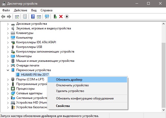Click the Контроллеры IDE ATA/ATAPI icon
Viewport: 166px width, 118px height.
click(13, 42)
